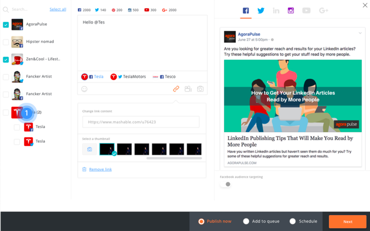Click the Facebook 2000 character counter
Screen dimensions: 370x231
click(84, 10)
